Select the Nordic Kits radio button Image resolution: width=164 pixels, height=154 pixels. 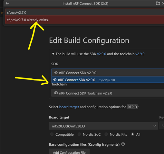[106, 134]
